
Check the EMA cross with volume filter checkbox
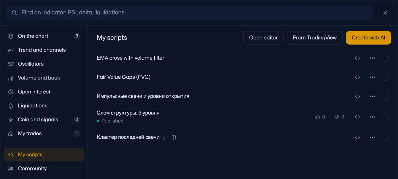[x=385, y=58]
